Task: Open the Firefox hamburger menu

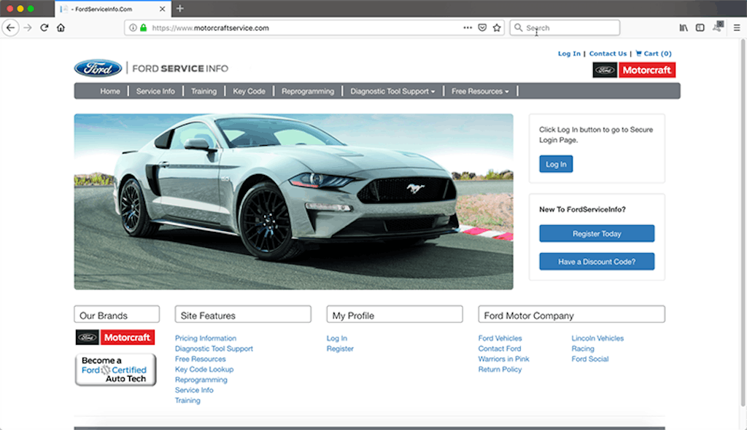Action: (737, 28)
